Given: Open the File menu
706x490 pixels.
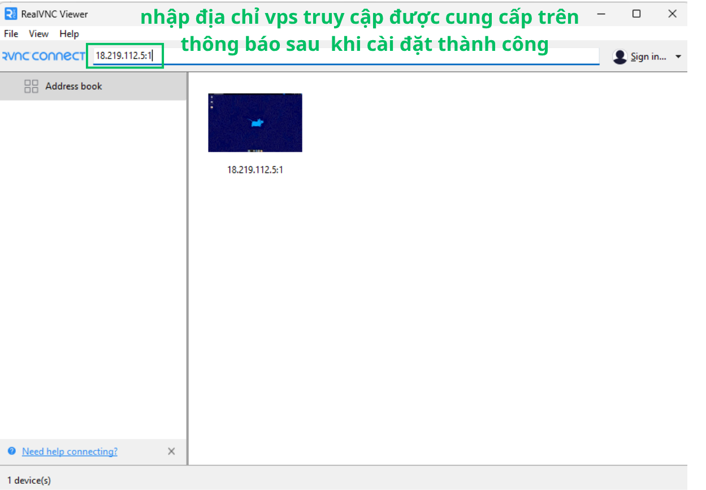Looking at the screenshot, I should pyautogui.click(x=11, y=34).
